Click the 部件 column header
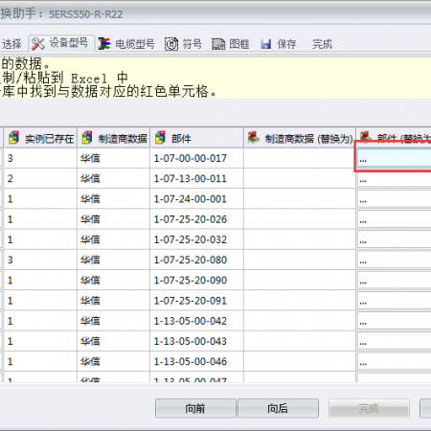Screen dimensions: 431x431 197,138
